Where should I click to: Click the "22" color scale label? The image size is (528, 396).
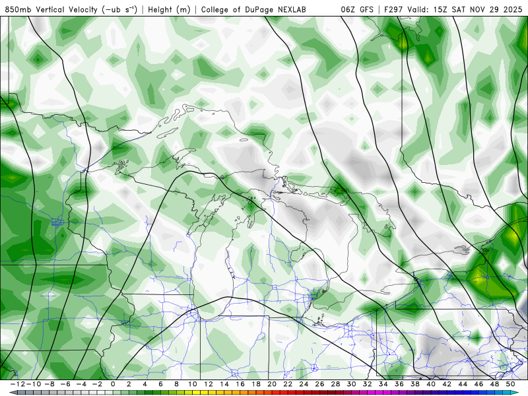(x=288, y=384)
